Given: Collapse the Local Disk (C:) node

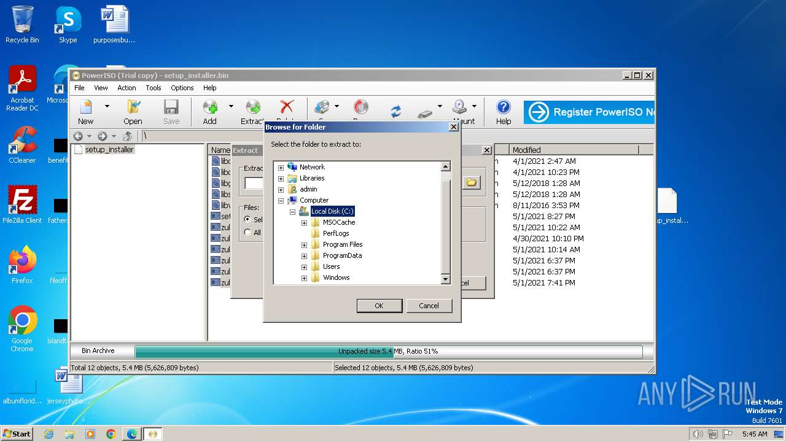Looking at the screenshot, I should coord(293,211).
